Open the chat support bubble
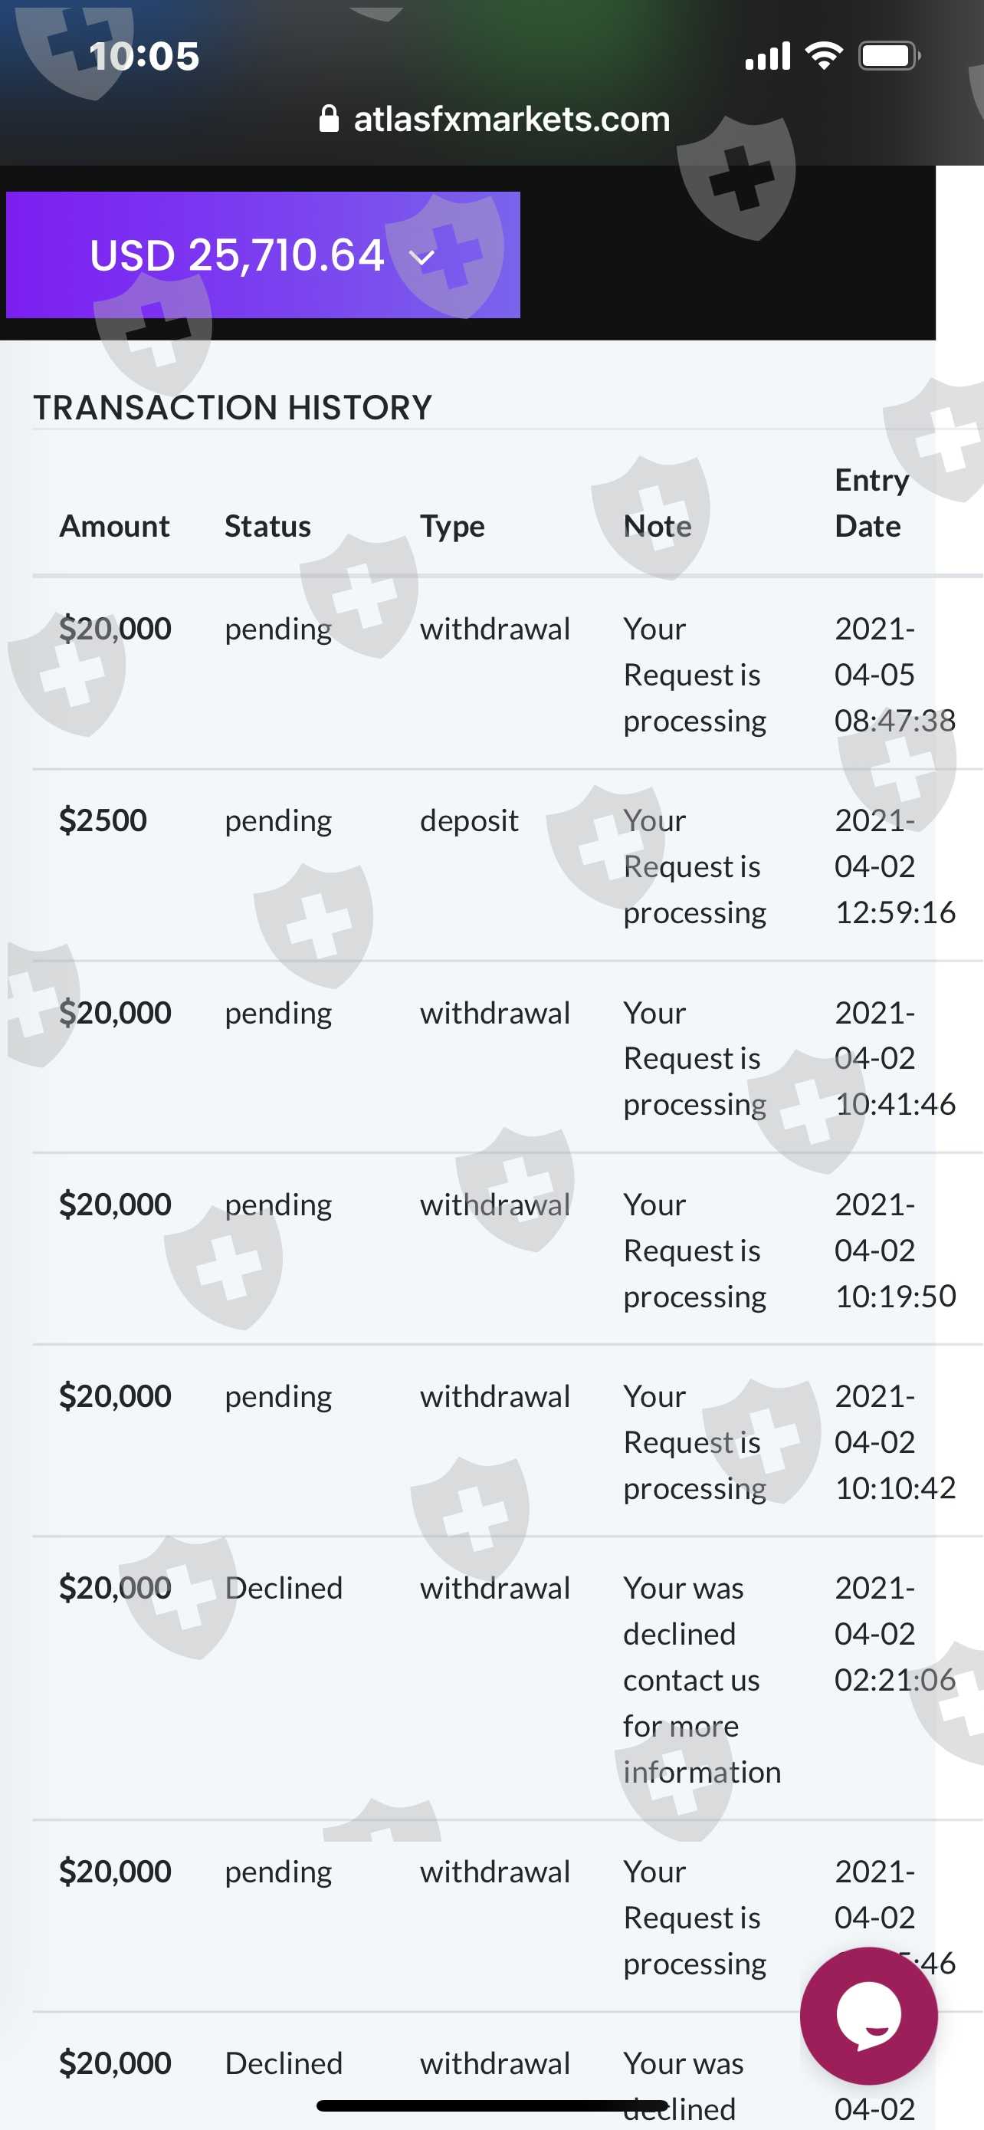984x2130 pixels. (x=868, y=2014)
